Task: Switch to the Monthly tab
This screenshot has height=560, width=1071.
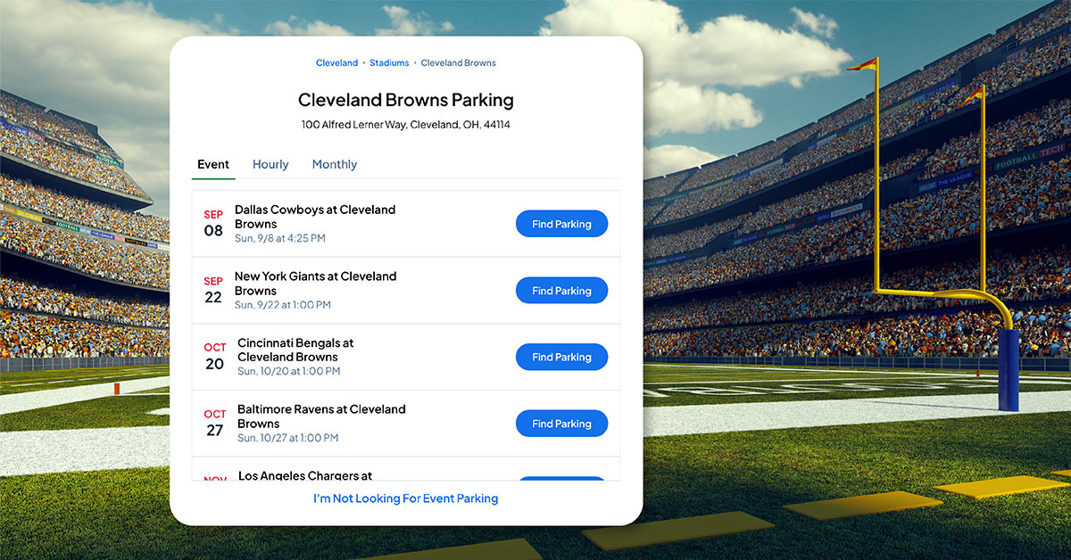Action: click(x=335, y=164)
